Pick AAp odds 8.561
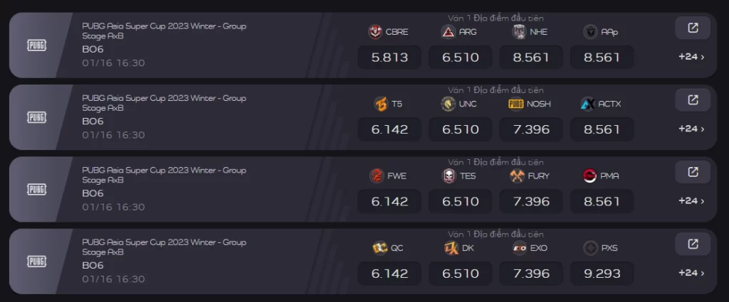Screen dimensions: 729x302 point(602,58)
